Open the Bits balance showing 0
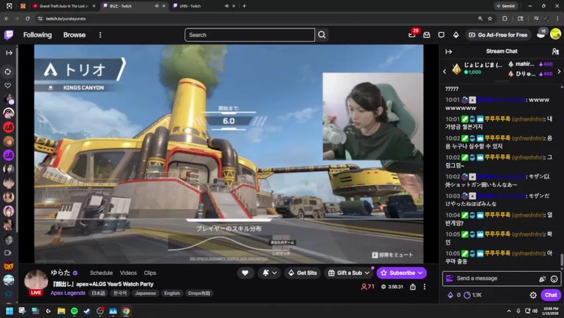Image resolution: width=564 pixels, height=318 pixels. click(x=454, y=295)
